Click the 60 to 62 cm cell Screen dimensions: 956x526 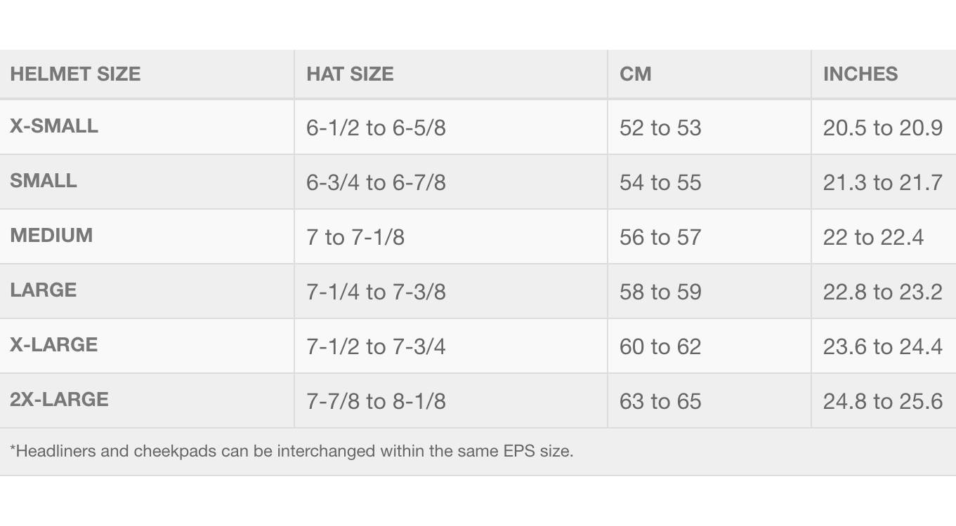click(660, 346)
